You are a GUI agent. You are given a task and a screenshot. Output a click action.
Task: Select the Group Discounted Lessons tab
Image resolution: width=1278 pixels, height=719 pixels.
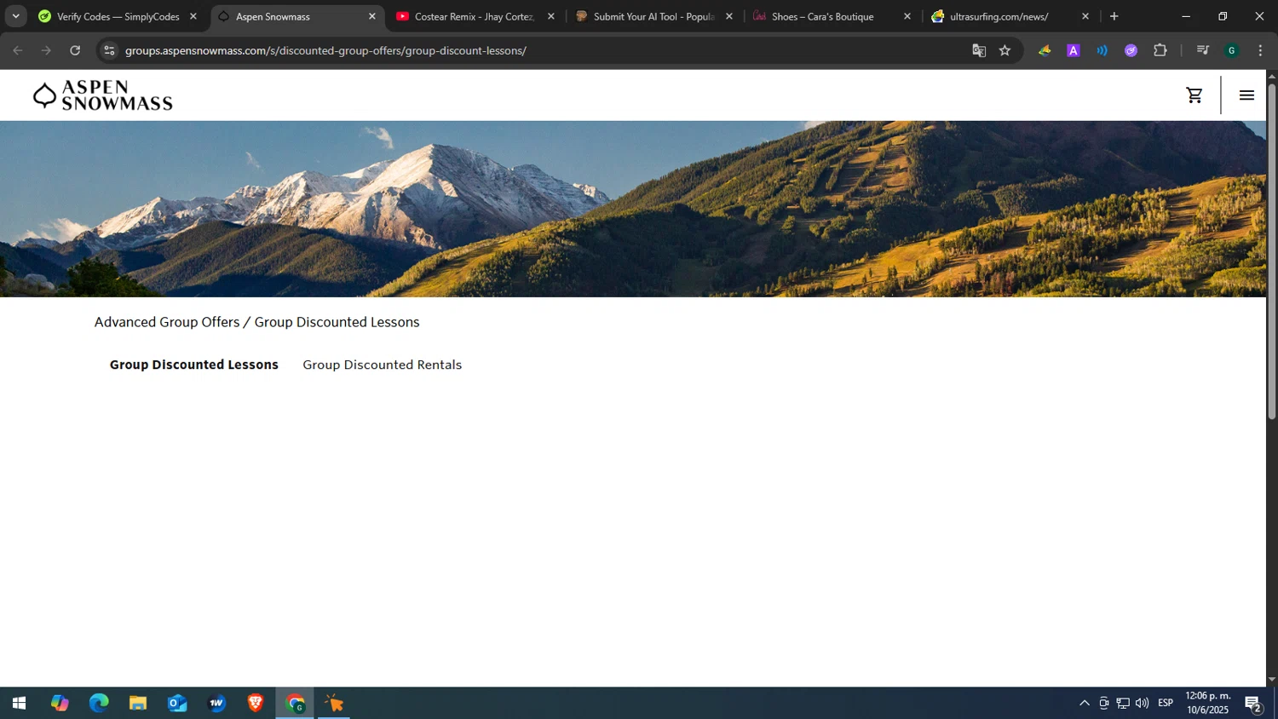[194, 365]
